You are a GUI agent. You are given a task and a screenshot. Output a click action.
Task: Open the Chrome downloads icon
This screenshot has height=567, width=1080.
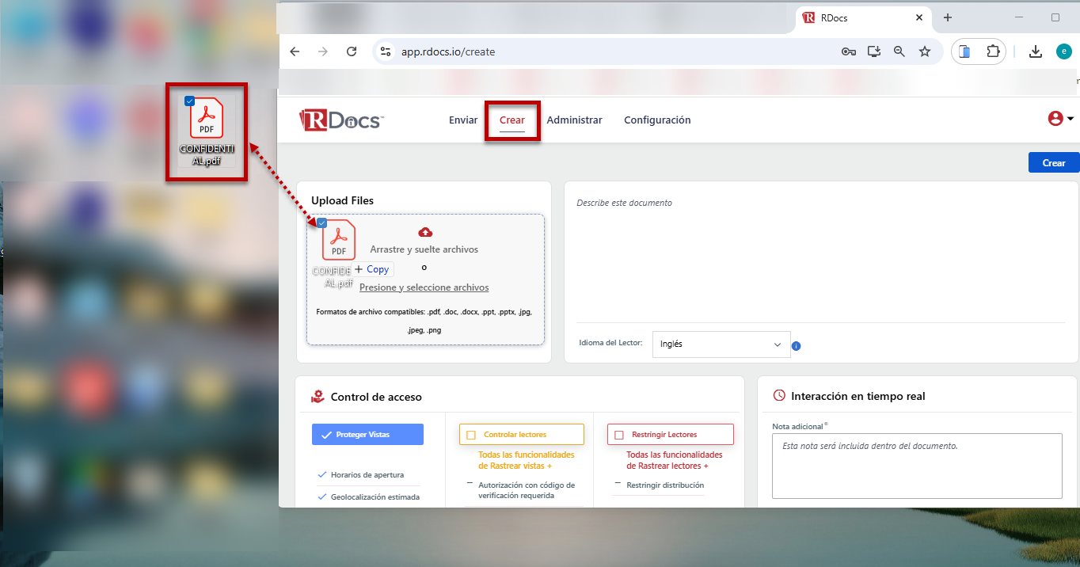tap(1035, 51)
